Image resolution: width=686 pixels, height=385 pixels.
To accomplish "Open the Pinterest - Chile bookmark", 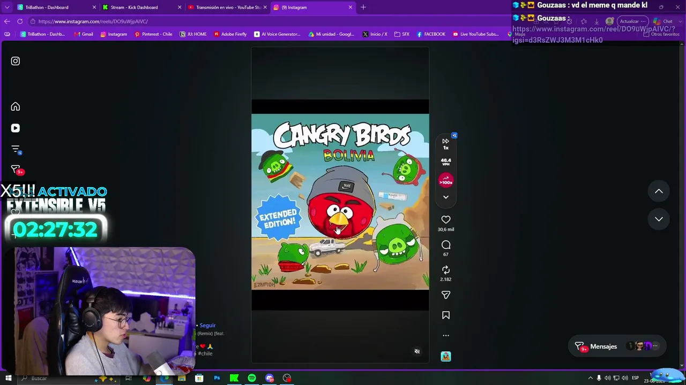I will [153, 34].
